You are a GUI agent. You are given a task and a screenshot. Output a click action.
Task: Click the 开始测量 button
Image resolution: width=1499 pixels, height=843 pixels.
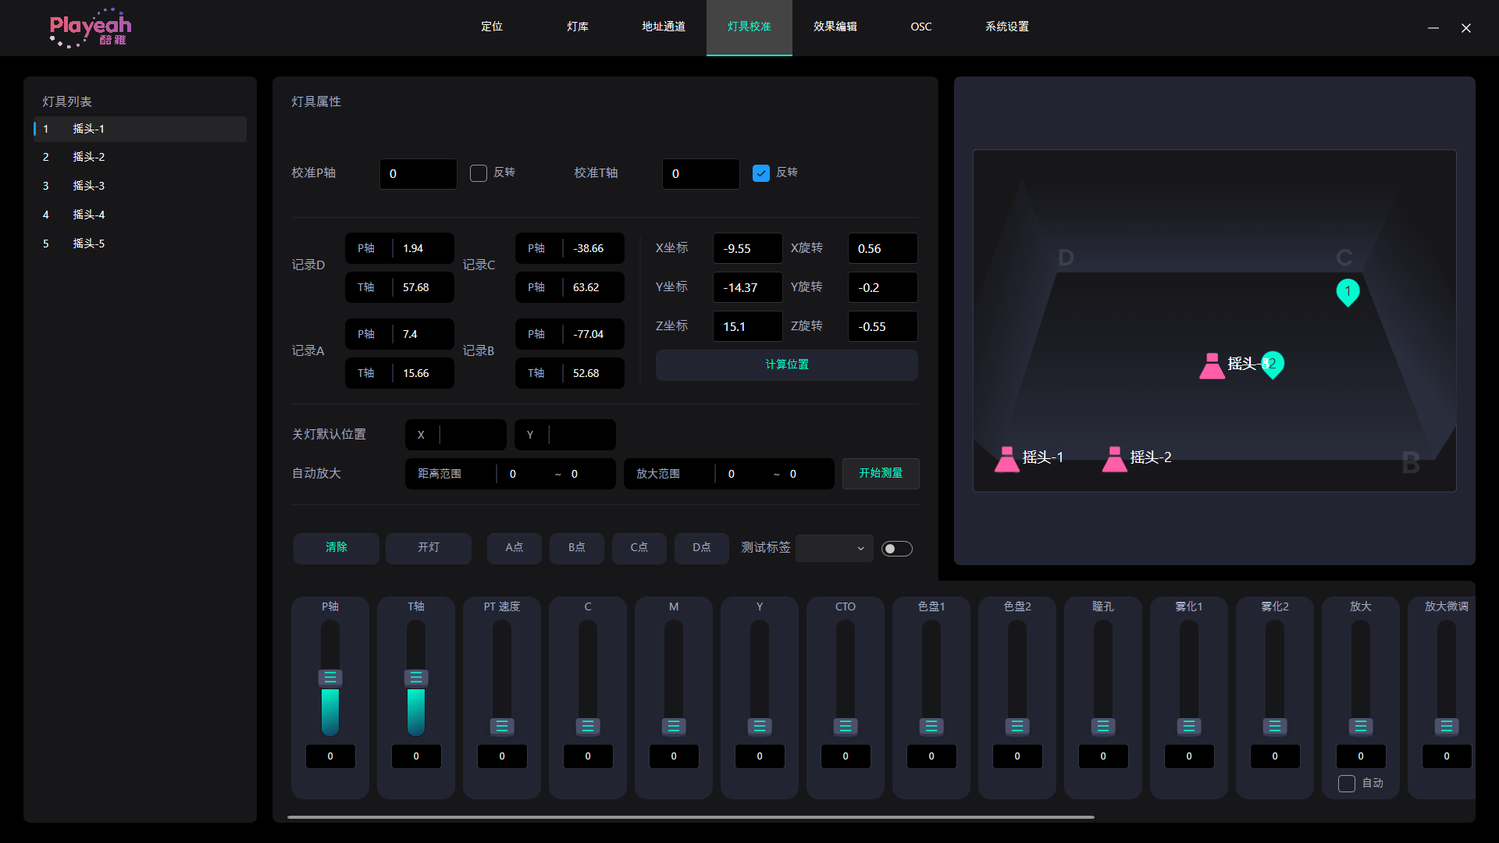pyautogui.click(x=880, y=473)
